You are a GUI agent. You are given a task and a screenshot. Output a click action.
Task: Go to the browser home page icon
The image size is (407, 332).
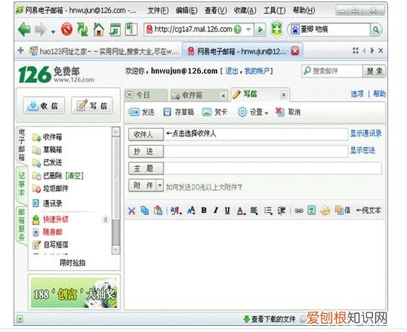coord(99,29)
